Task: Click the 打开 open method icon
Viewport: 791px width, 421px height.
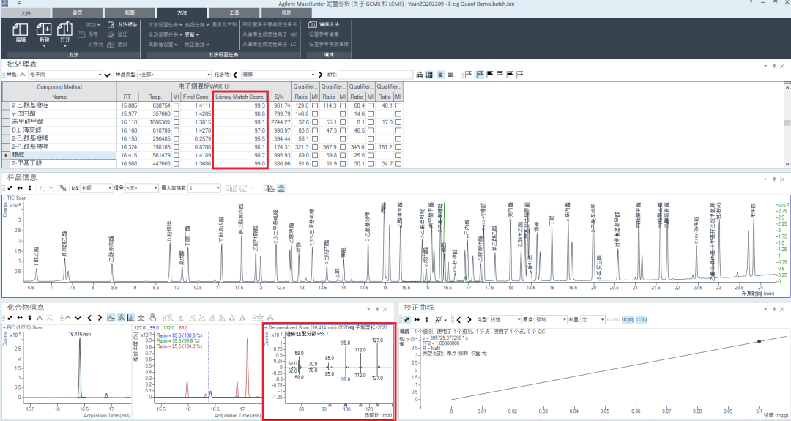Action: [x=65, y=29]
